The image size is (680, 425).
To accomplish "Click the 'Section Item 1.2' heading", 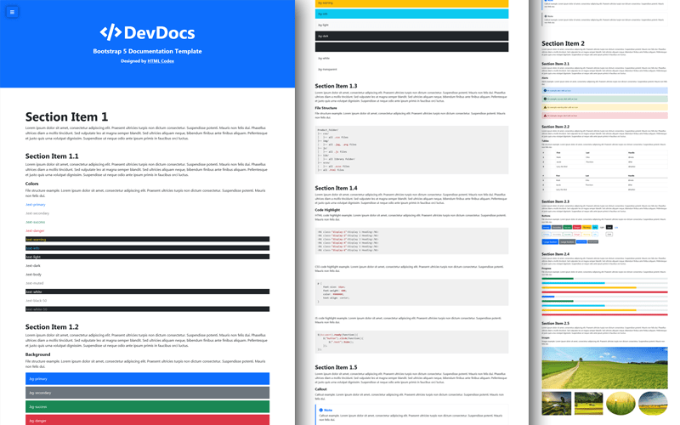I will (x=52, y=327).
